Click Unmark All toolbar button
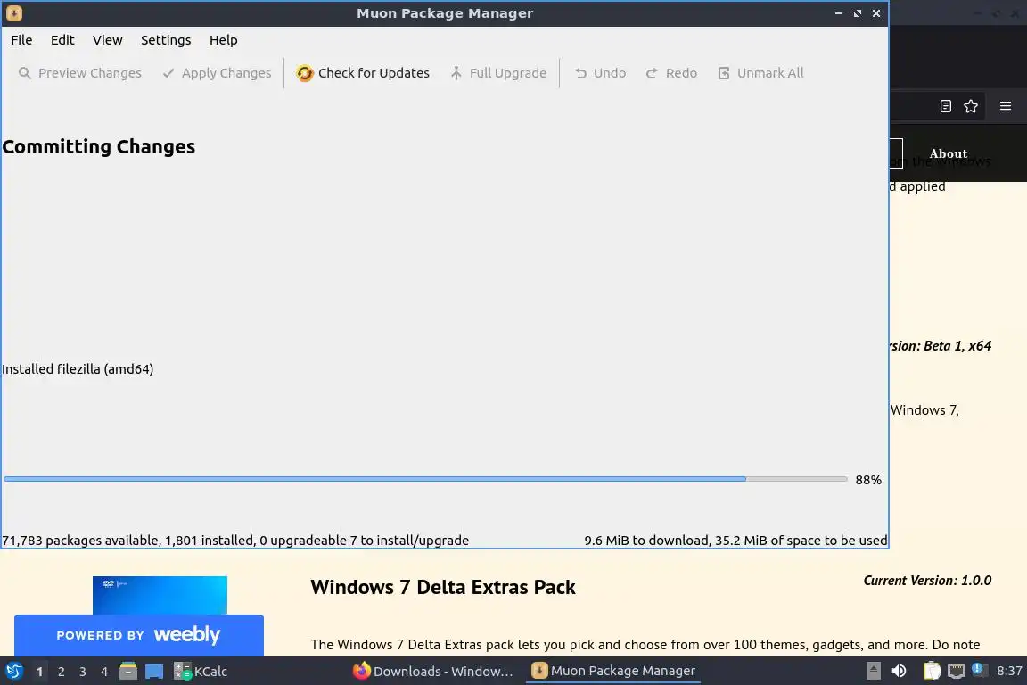Image resolution: width=1027 pixels, height=685 pixels. pyautogui.click(x=760, y=73)
